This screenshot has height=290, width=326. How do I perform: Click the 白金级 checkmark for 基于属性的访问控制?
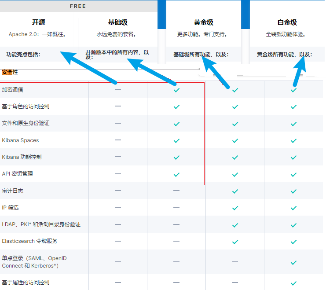293,283
